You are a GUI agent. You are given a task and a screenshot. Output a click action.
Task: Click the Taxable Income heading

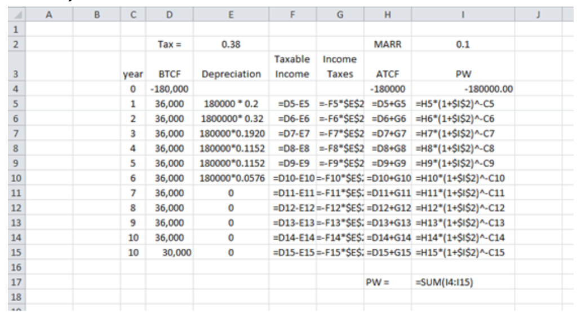(x=292, y=67)
